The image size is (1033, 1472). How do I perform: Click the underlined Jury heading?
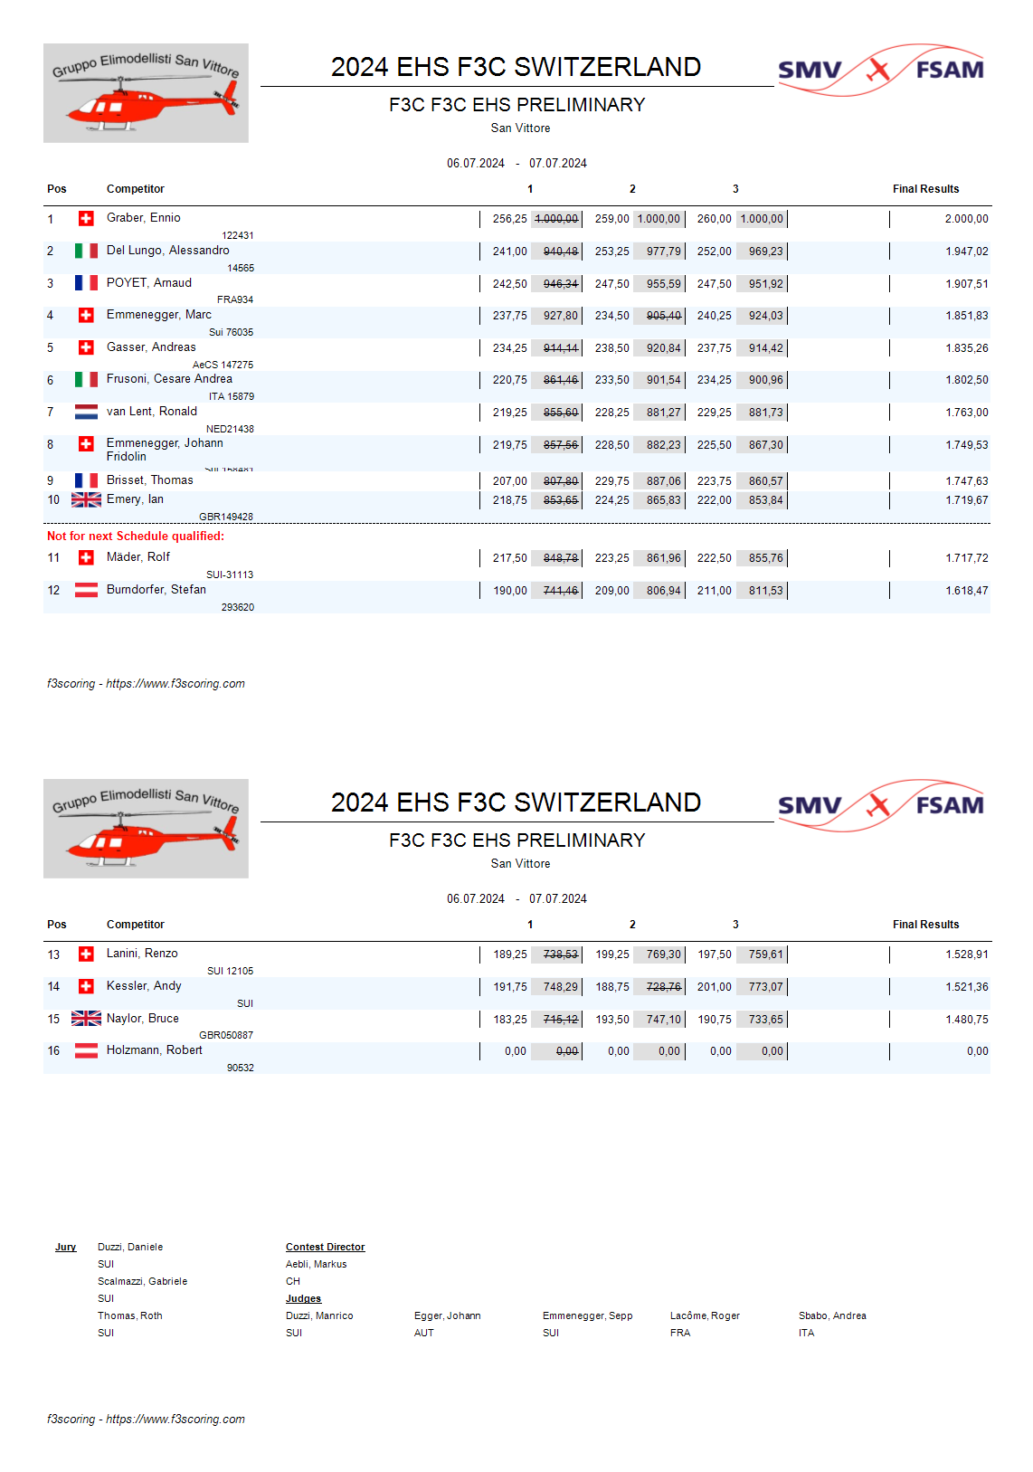pos(65,1247)
